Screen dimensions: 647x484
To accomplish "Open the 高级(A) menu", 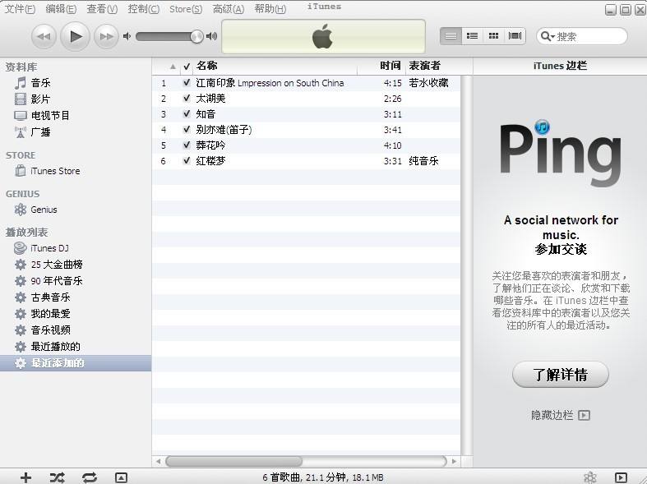I will coord(229,9).
